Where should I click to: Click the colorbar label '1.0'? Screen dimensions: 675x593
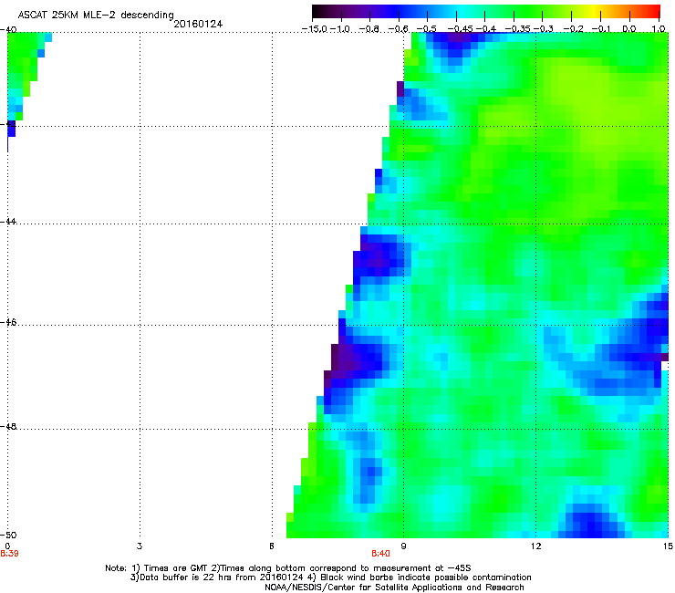point(659,29)
